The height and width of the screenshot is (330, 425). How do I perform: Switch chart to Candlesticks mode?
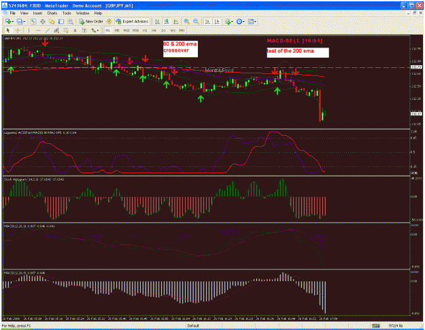point(167,21)
